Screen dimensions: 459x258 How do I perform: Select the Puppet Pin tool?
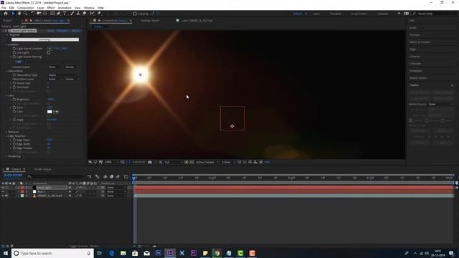pyautogui.click(x=99, y=14)
